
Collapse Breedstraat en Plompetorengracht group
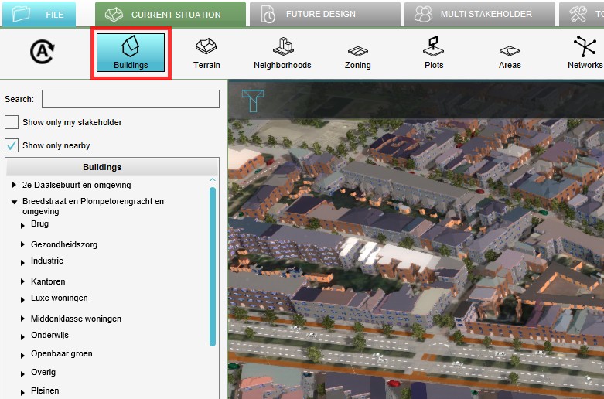(x=15, y=202)
